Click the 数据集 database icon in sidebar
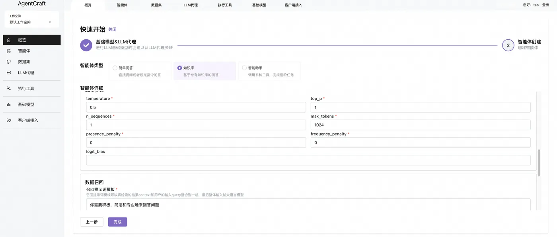 [9, 62]
